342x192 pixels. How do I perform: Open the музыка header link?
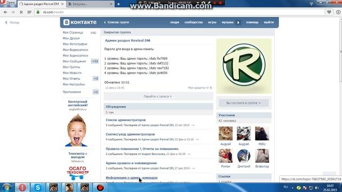point(228,22)
